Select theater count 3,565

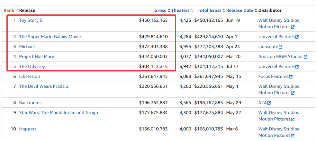185,103
